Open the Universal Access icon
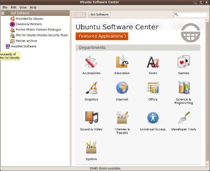Screen dimensions: 210x171 click(x=153, y=118)
